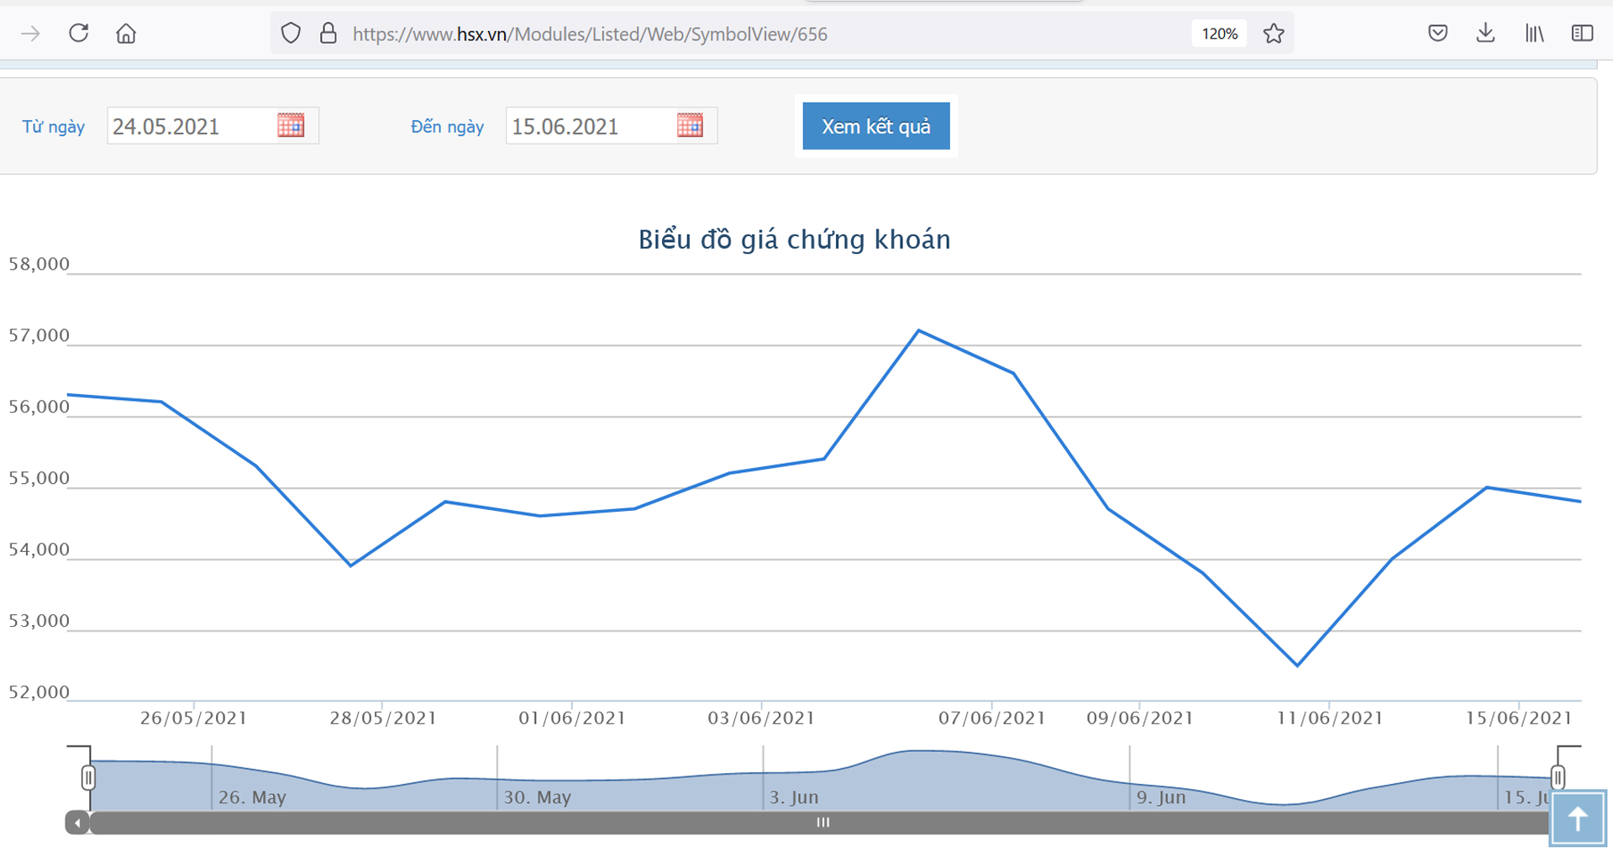Click the forward navigation arrow
This screenshot has width=1613, height=857.
pos(31,34)
